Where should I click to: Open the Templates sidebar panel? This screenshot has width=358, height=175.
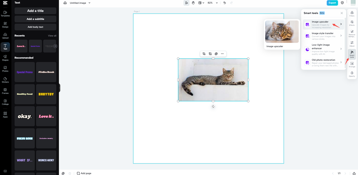coord(5,14)
